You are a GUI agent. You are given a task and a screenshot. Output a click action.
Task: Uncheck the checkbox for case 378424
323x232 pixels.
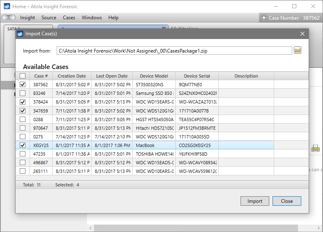pyautogui.click(x=23, y=102)
